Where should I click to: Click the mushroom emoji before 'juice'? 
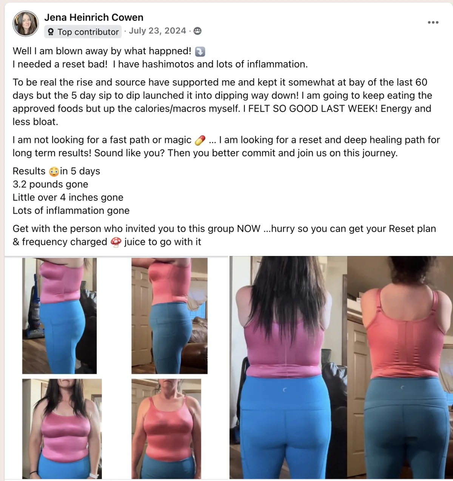pyautogui.click(x=116, y=242)
